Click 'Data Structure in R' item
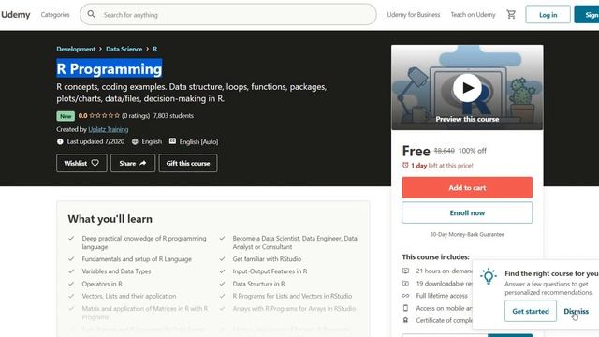 pyautogui.click(x=258, y=284)
